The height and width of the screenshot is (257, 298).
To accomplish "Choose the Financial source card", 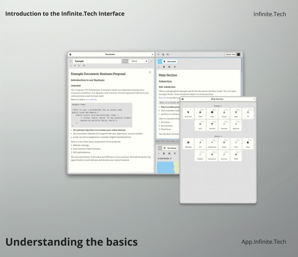I will (224, 156).
